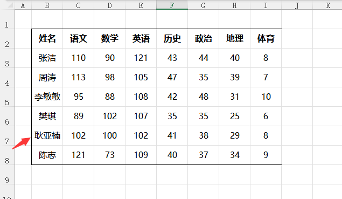Click 李敏敏's 政治 score 48
This screenshot has height=199, width=342.
click(x=203, y=97)
